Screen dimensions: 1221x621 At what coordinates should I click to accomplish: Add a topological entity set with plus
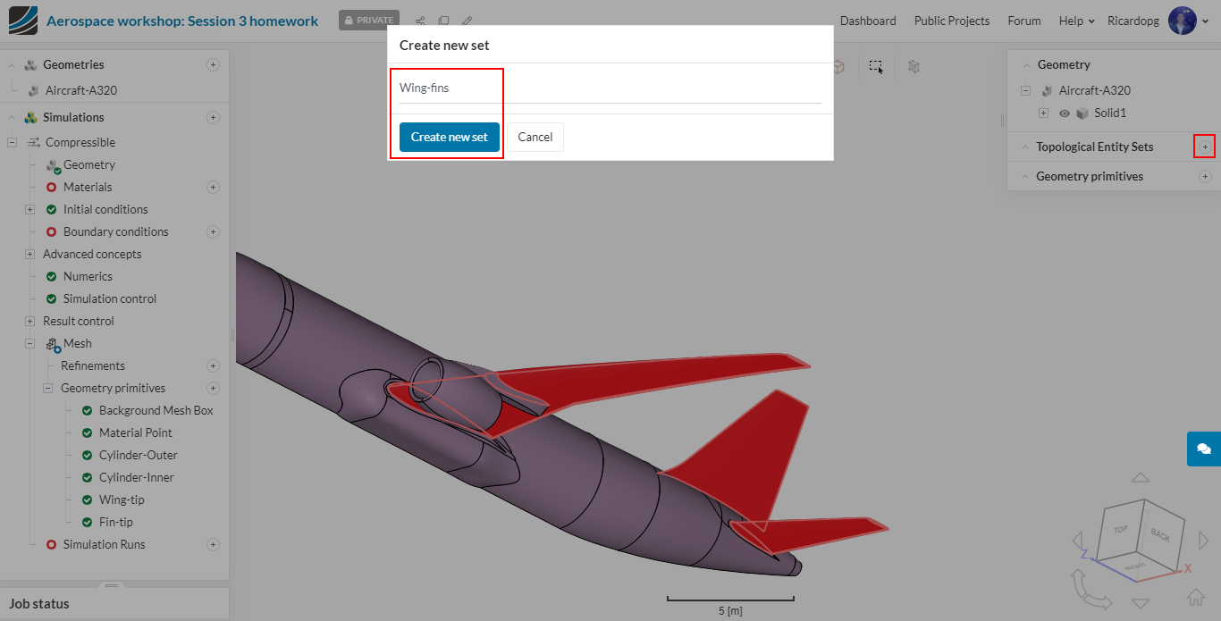tap(1205, 147)
